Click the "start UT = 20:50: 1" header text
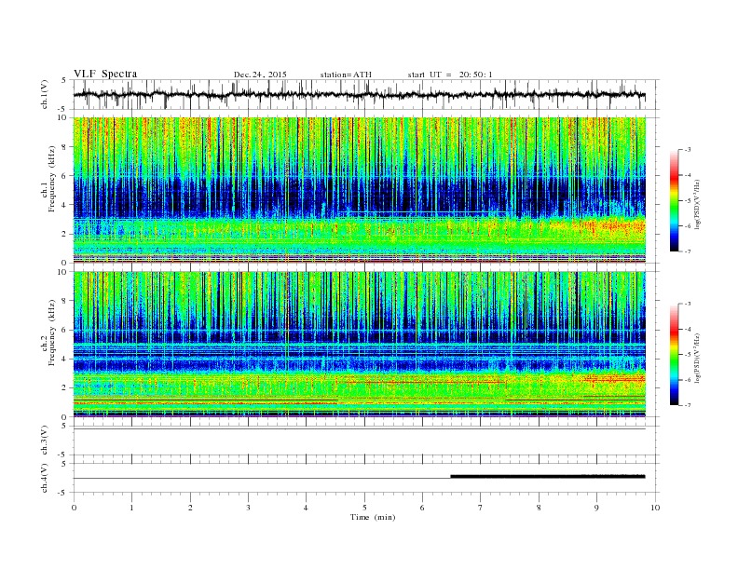 tap(450, 75)
